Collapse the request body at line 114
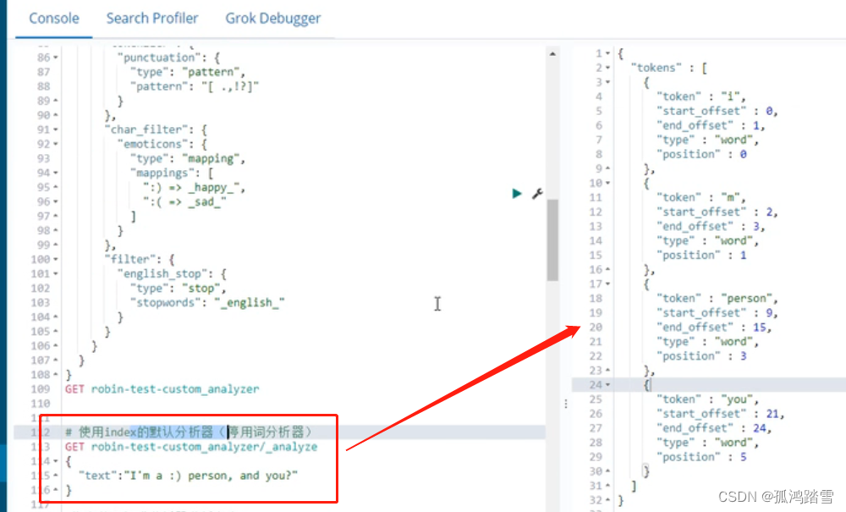 click(56, 461)
